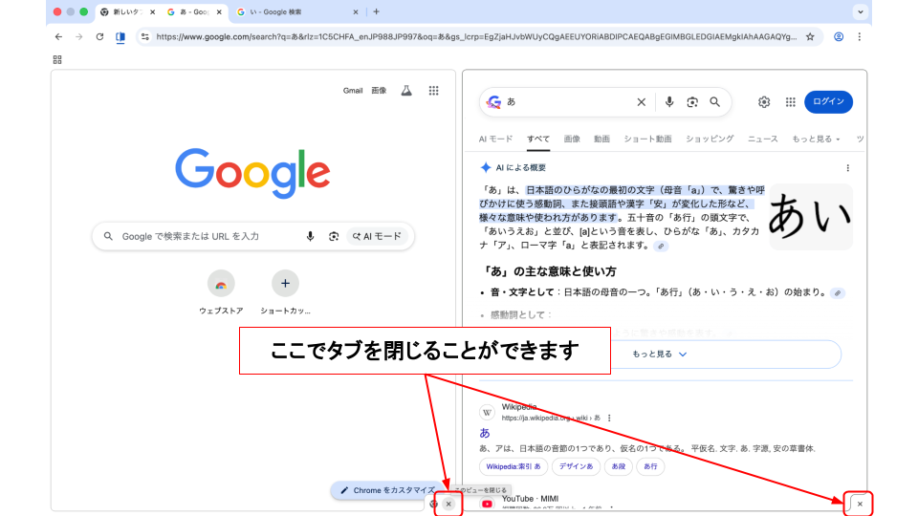
Task: Switch to the 画像 search tab
Action: [572, 140]
